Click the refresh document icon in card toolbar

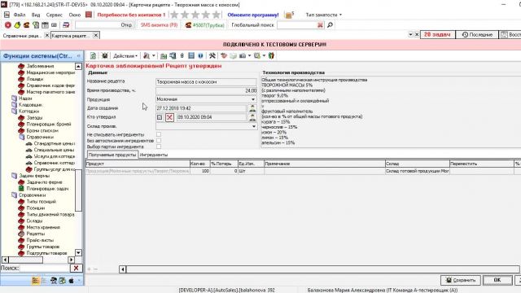93,56
